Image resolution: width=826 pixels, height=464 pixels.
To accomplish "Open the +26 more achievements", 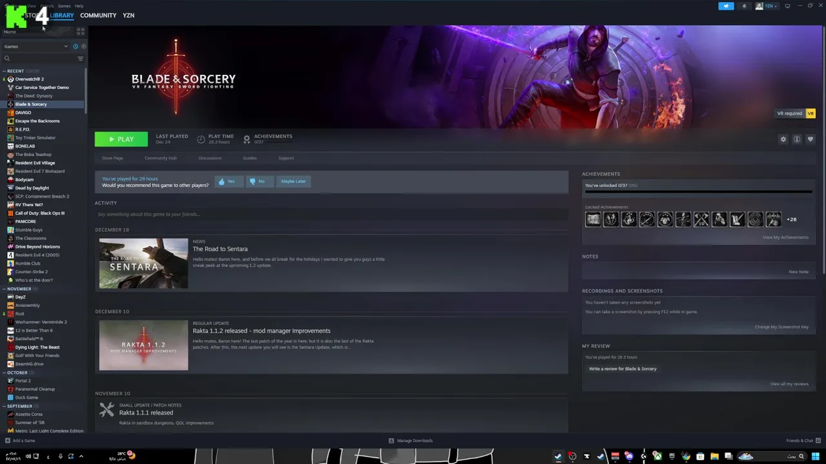I will (791, 220).
